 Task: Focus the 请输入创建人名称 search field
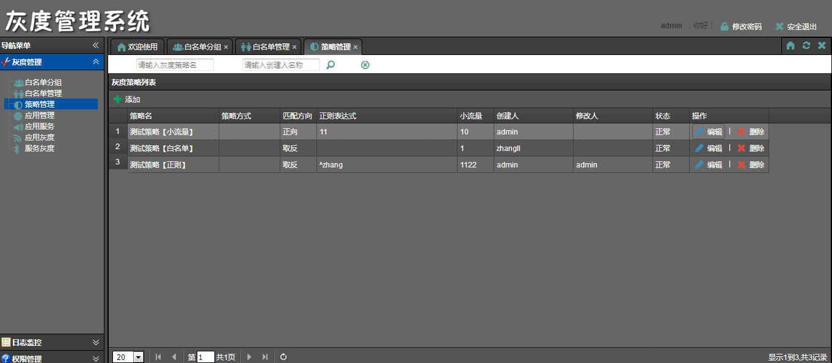click(x=281, y=65)
